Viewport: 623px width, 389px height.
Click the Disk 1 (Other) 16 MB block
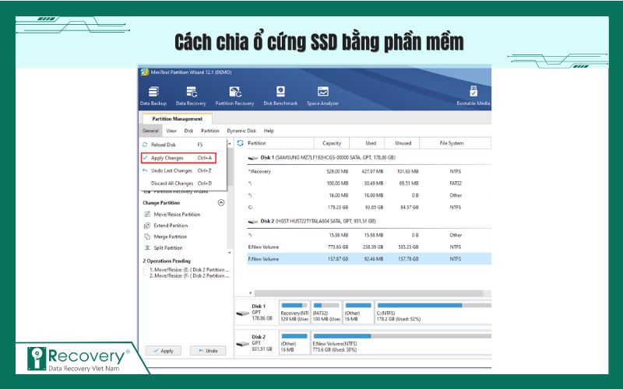click(x=358, y=313)
